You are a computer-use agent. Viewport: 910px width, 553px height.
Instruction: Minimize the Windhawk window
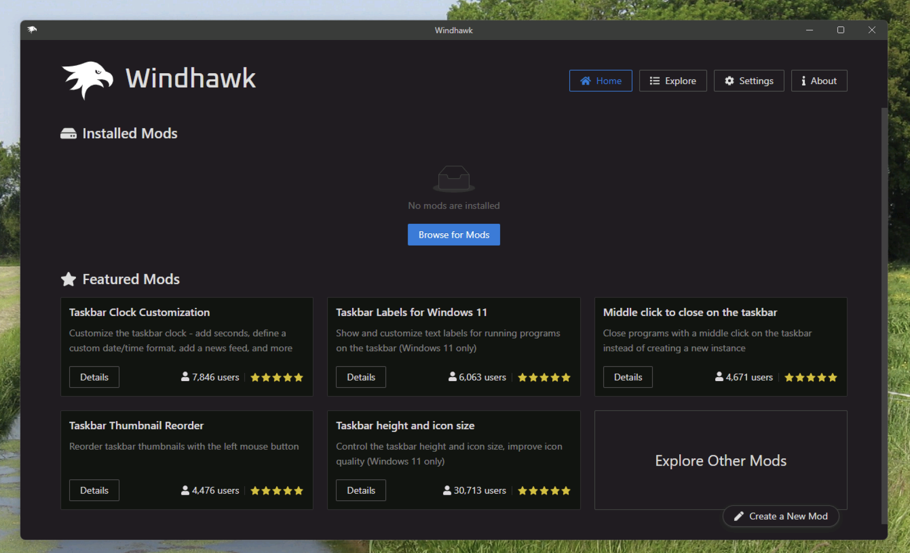tap(809, 30)
